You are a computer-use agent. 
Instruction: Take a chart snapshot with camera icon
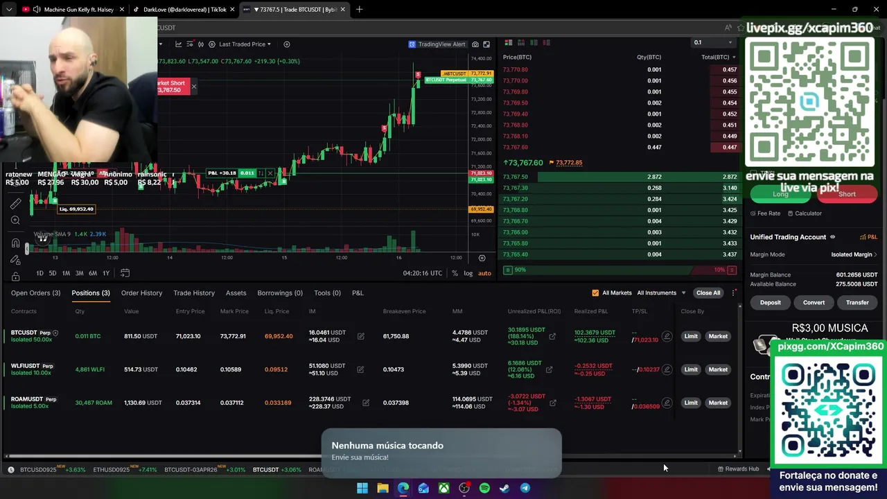pos(475,44)
